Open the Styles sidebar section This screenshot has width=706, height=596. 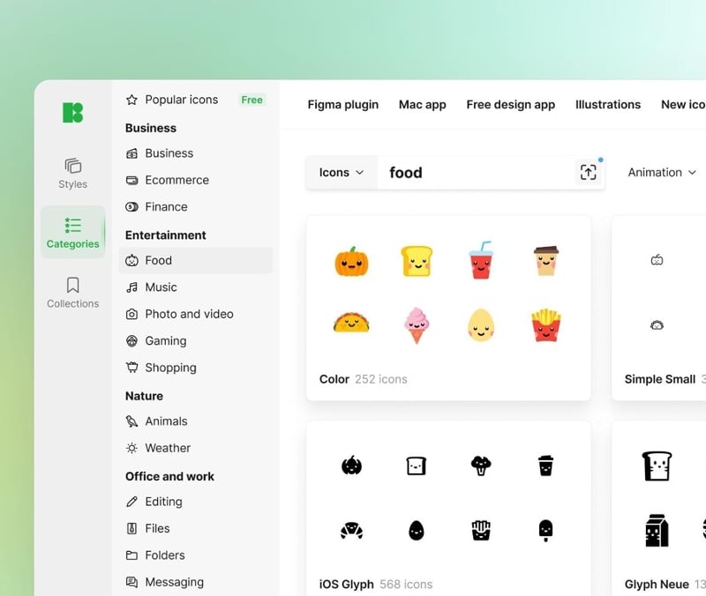72,173
